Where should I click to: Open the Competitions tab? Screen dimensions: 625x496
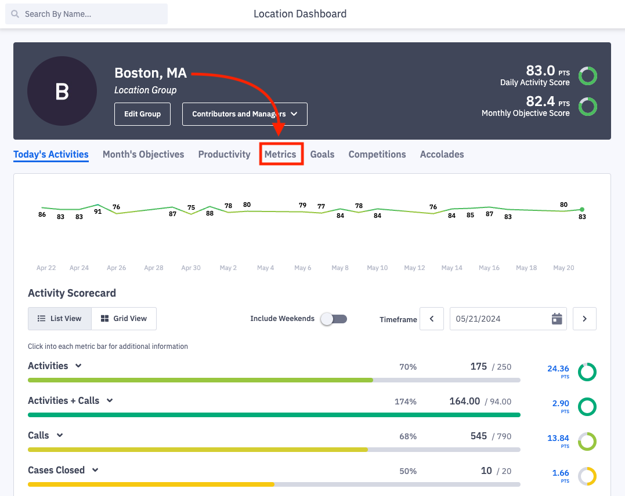point(377,154)
